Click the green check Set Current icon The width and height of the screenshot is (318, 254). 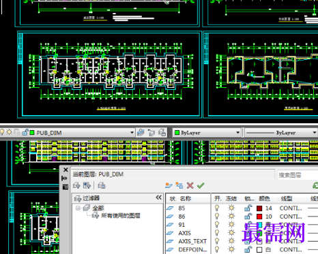coord(201,185)
